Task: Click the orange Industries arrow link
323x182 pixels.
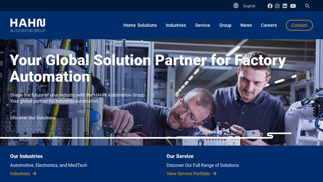Action: pyautogui.click(x=23, y=174)
